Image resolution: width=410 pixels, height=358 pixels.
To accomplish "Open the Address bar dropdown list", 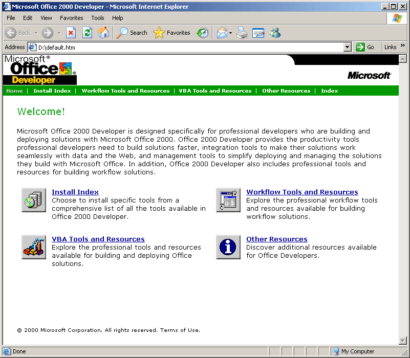I will pos(347,47).
